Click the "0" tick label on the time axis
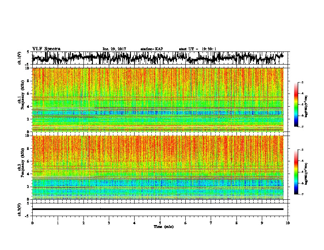 (x=32, y=223)
